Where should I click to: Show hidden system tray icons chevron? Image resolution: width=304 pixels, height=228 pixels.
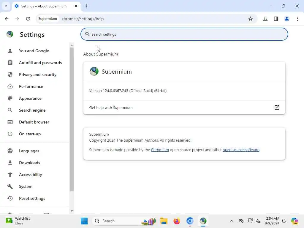tap(232, 221)
